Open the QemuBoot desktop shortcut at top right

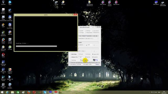[x=156, y=3]
